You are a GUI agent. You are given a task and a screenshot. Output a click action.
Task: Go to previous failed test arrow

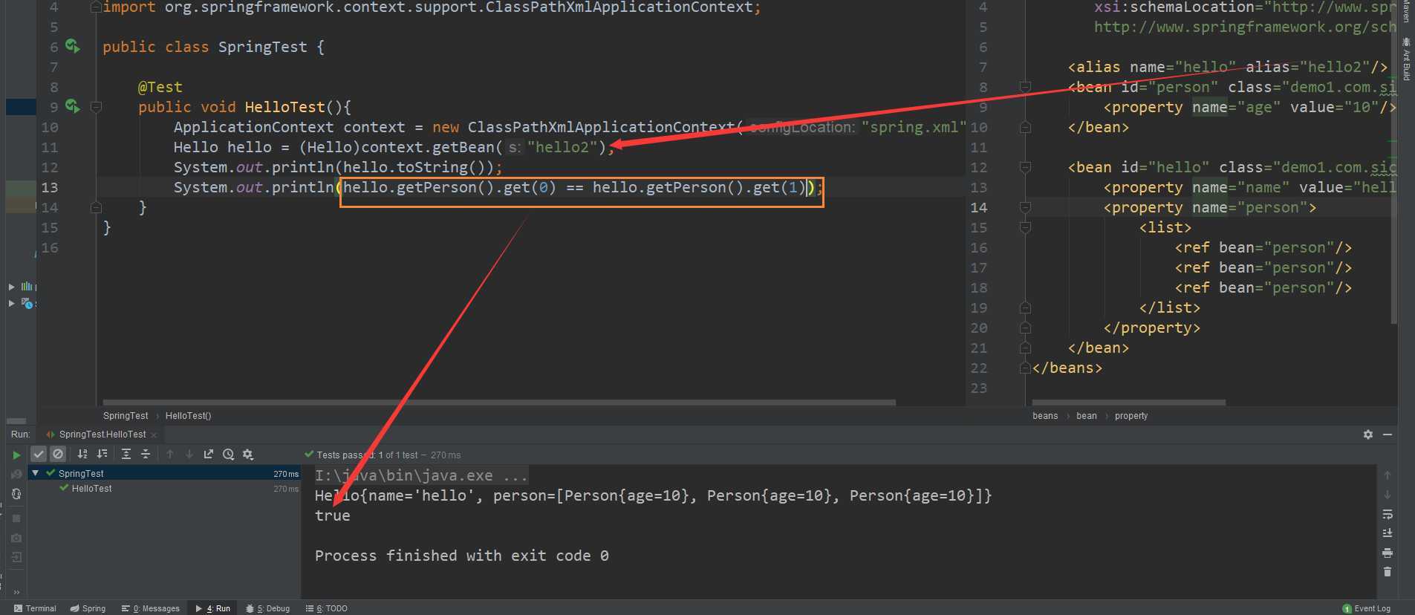click(170, 454)
